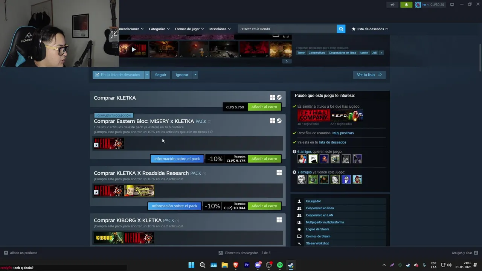Click the Un jugador person icon
This screenshot has width=482, height=271.
(299, 201)
